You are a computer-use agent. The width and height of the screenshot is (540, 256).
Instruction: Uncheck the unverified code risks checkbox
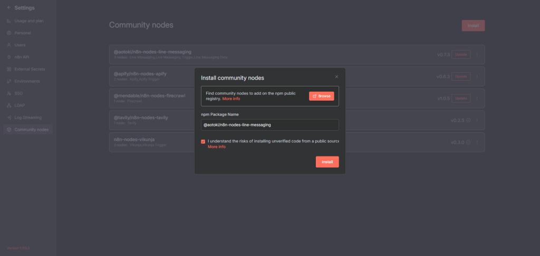[203, 141]
